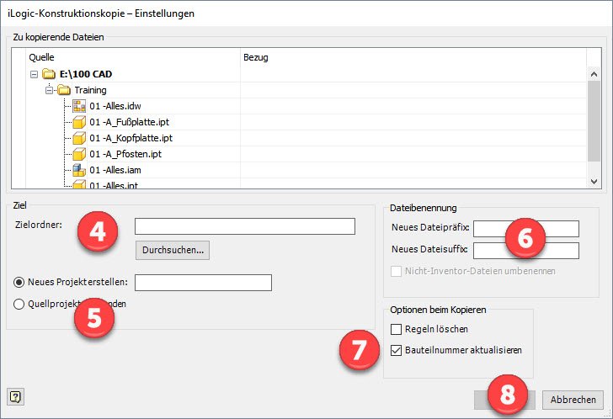Enable the Regeln löschen checkbox
The image size is (613, 419).
tap(397, 329)
